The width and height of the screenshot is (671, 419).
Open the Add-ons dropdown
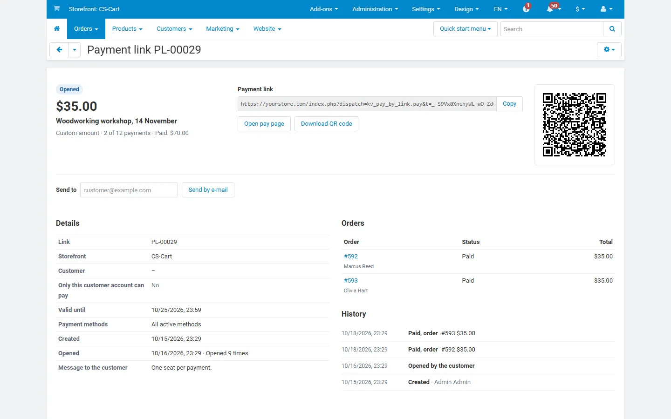[x=324, y=9]
